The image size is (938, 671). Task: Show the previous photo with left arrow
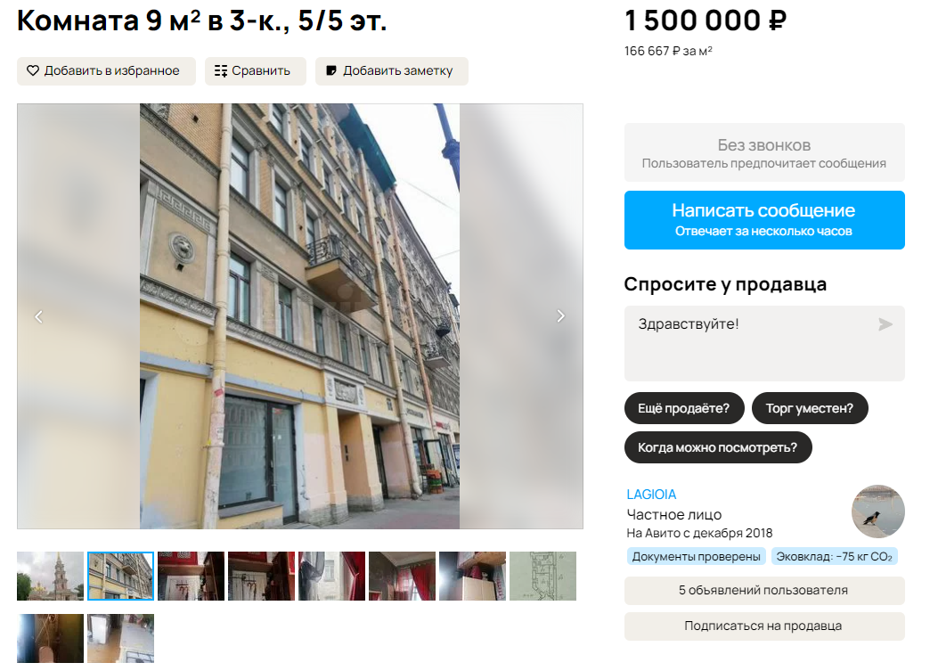[39, 316]
